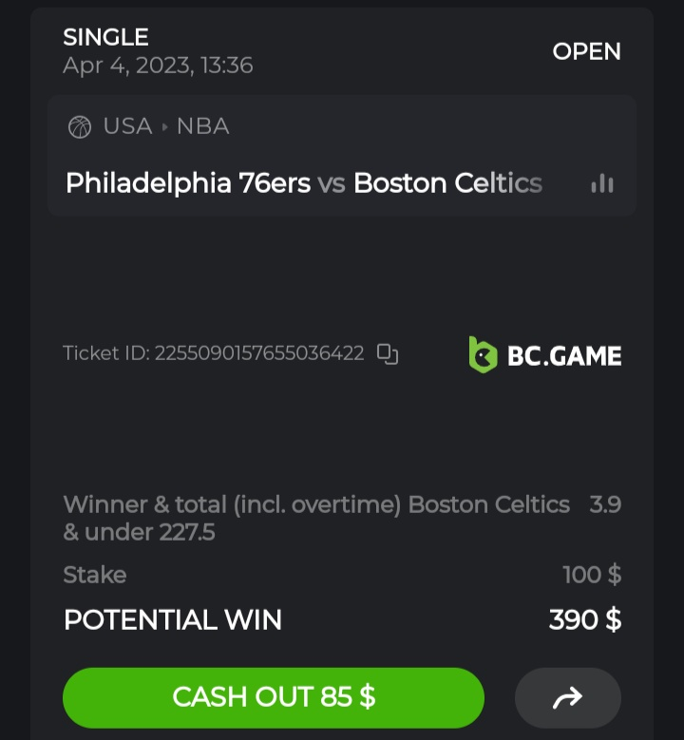The image size is (684, 740).
Task: Click the Winner & total market description
Action: coord(315,518)
